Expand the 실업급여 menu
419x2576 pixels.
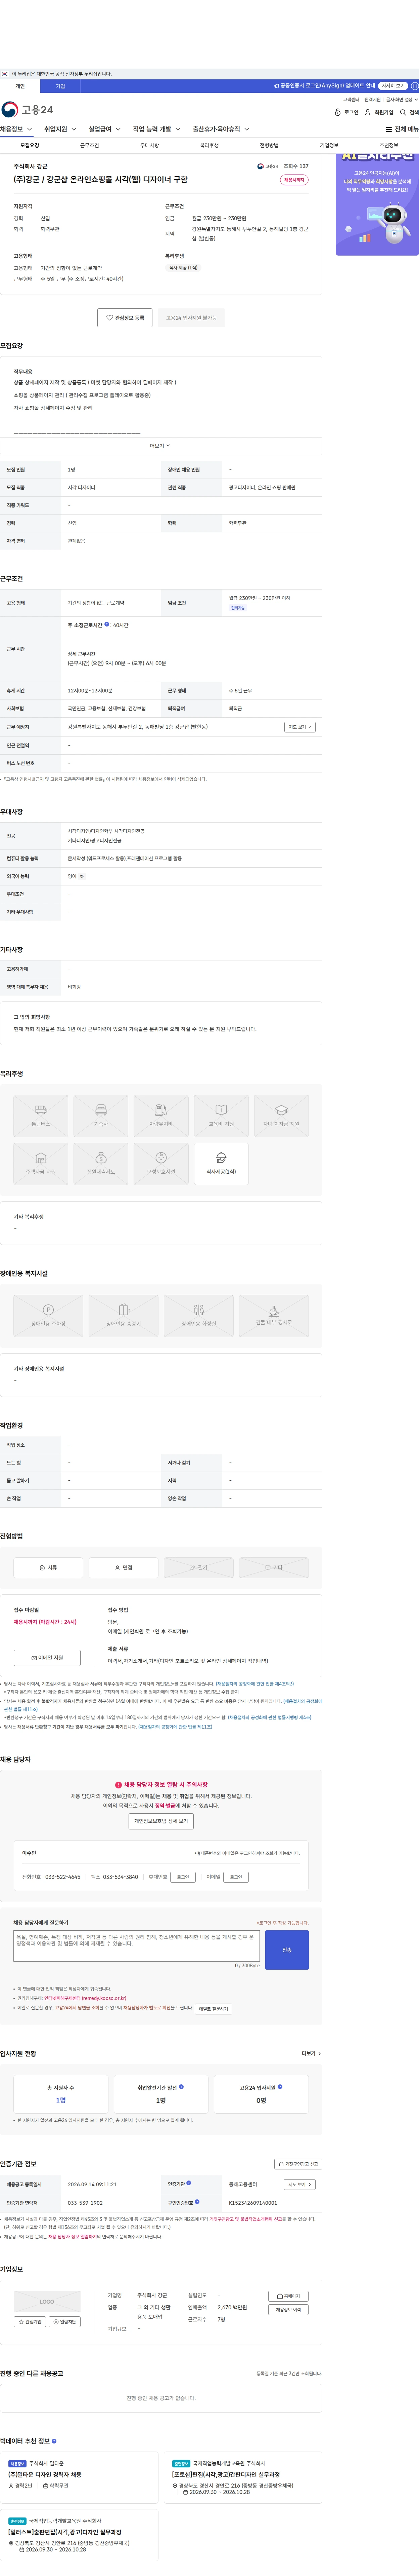click(x=105, y=129)
